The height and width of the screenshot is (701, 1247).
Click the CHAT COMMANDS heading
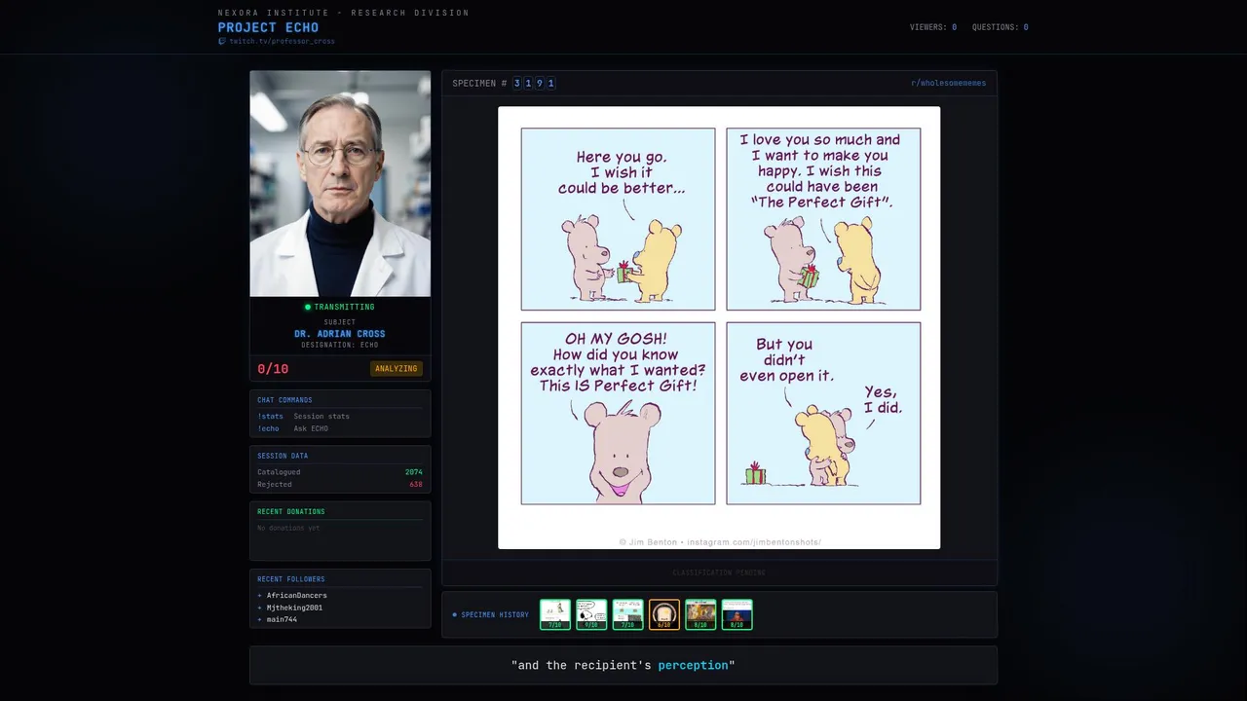pyautogui.click(x=284, y=400)
